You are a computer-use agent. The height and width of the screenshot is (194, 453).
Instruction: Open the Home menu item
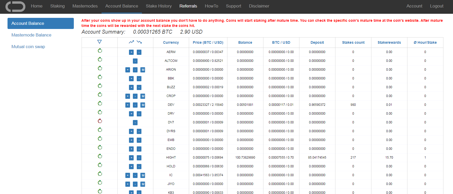point(37,6)
